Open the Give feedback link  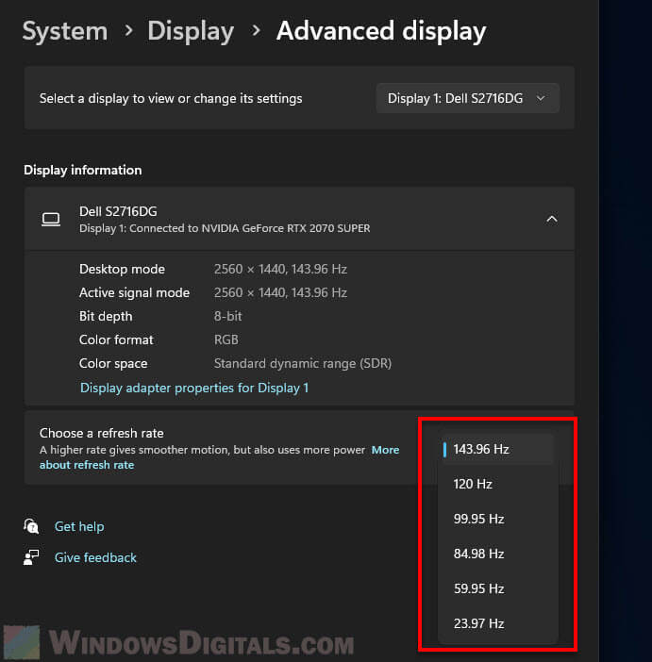tap(95, 557)
